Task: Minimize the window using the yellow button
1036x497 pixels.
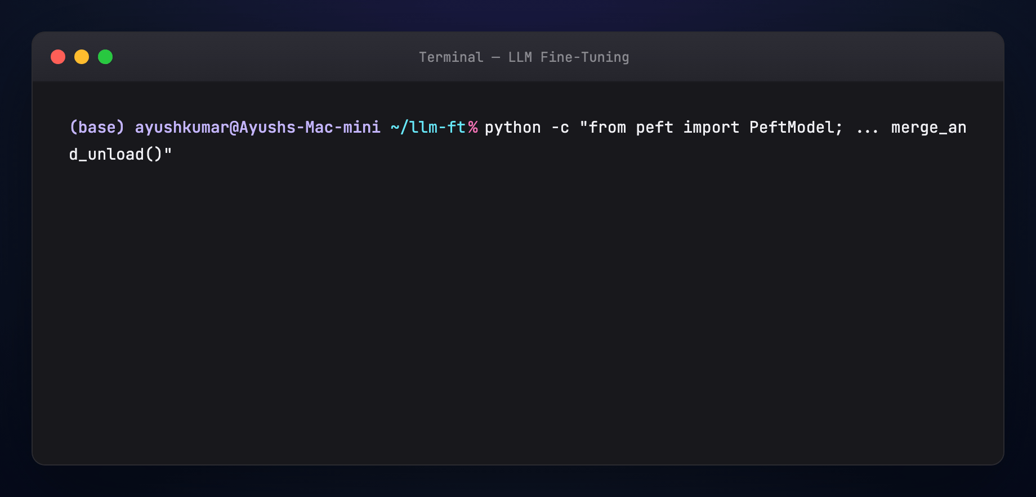Action: tap(82, 57)
